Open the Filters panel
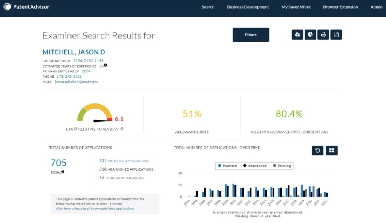Screen dimensions: 386x223 [x=251, y=34]
